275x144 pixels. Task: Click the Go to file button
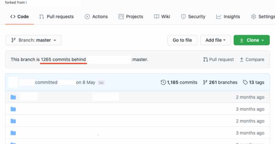(182, 40)
